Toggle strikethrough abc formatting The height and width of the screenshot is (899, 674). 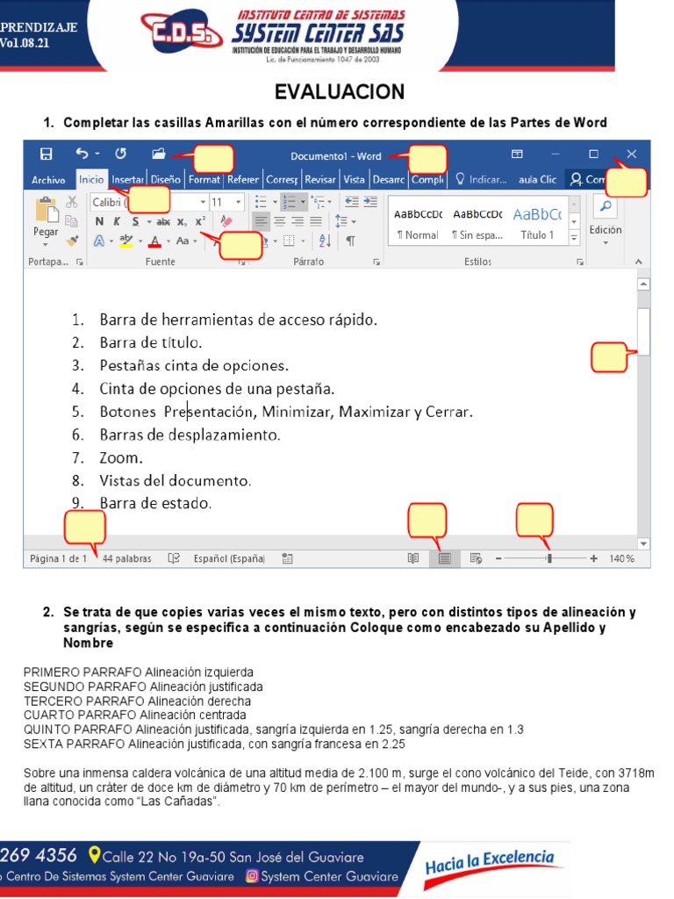(x=163, y=221)
